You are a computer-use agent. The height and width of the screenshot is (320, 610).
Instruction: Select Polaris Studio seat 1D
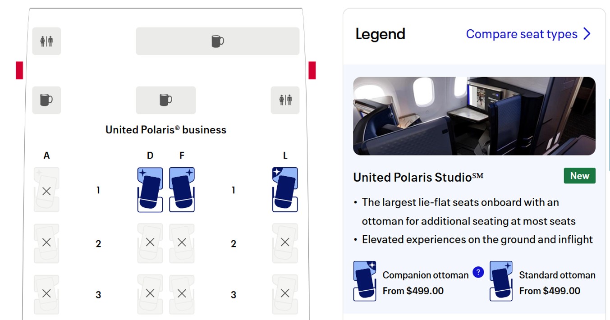(x=150, y=190)
